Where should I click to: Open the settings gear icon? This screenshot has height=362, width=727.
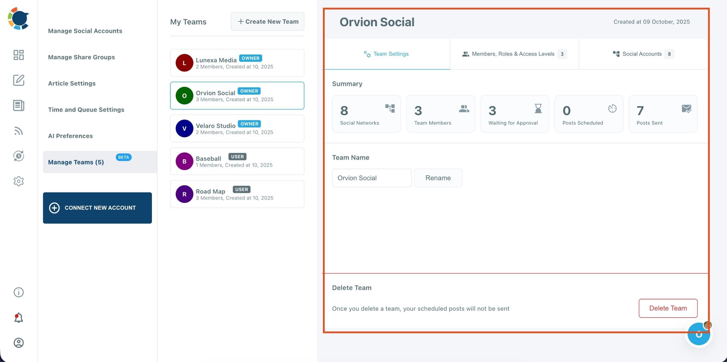[x=18, y=181]
